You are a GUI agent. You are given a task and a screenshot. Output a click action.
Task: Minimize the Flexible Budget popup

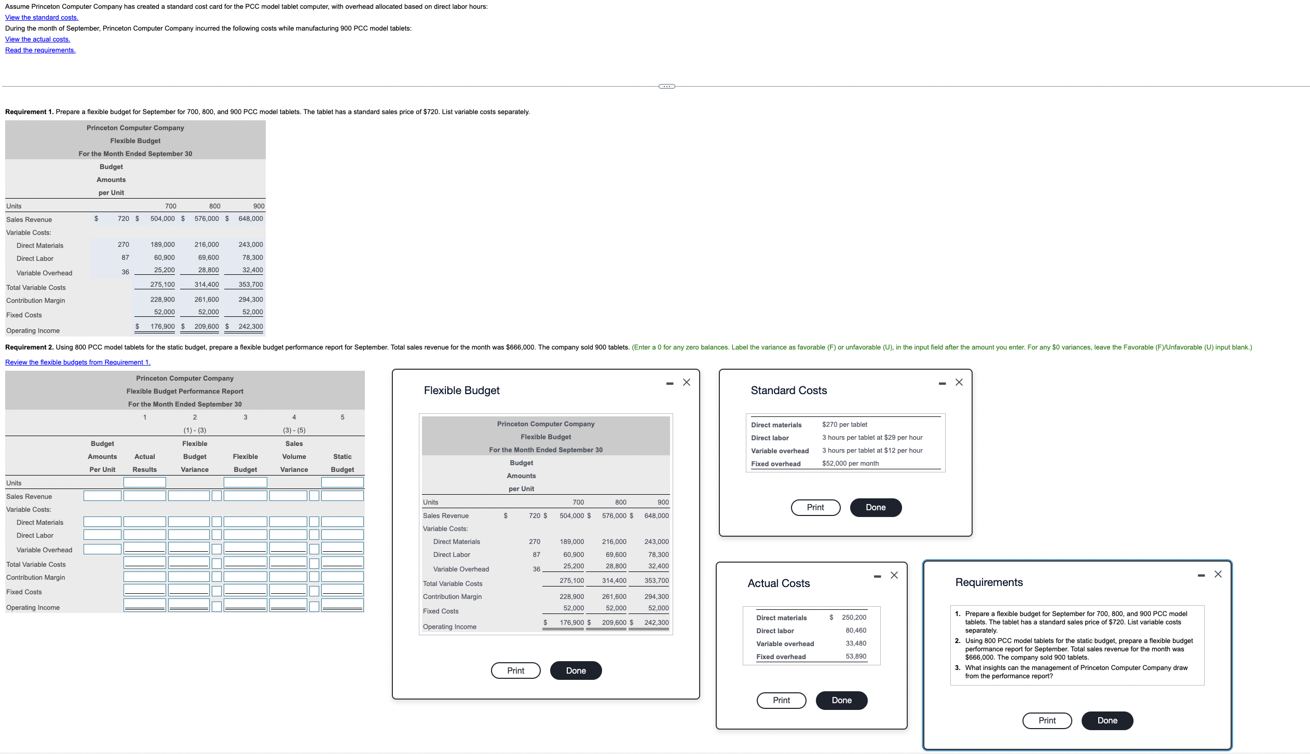[x=670, y=383]
